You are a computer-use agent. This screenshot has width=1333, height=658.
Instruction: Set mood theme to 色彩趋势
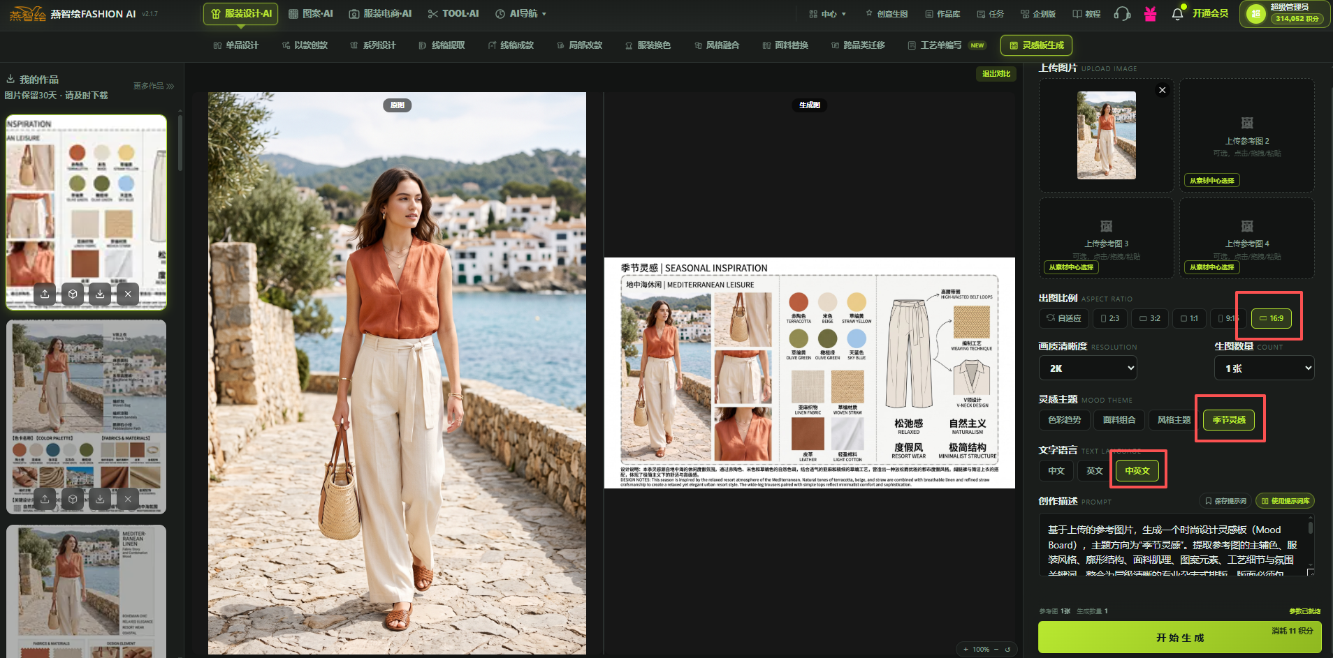(1064, 420)
